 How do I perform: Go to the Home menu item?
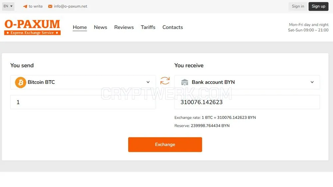(80, 27)
